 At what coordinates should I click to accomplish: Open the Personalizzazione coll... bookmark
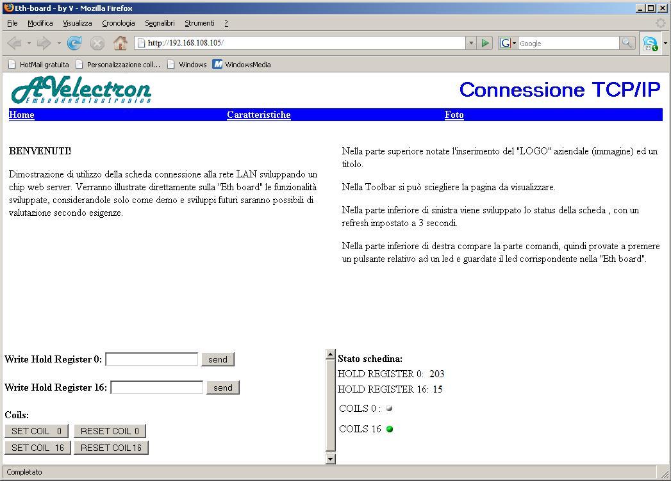click(x=118, y=65)
